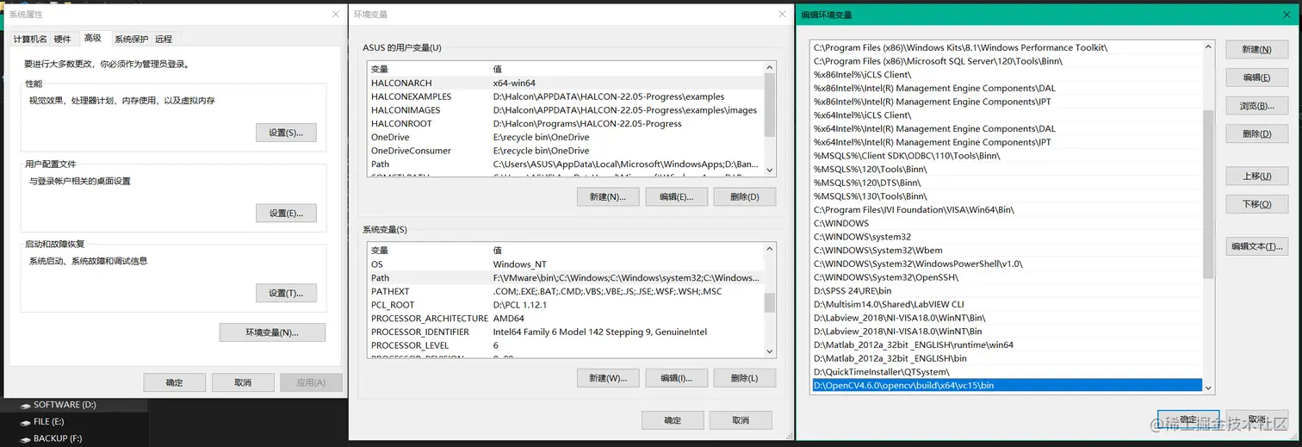Viewport: 1302px width, 447px height.
Task: Click 上移(U) to move entry up
Action: tap(1257, 176)
